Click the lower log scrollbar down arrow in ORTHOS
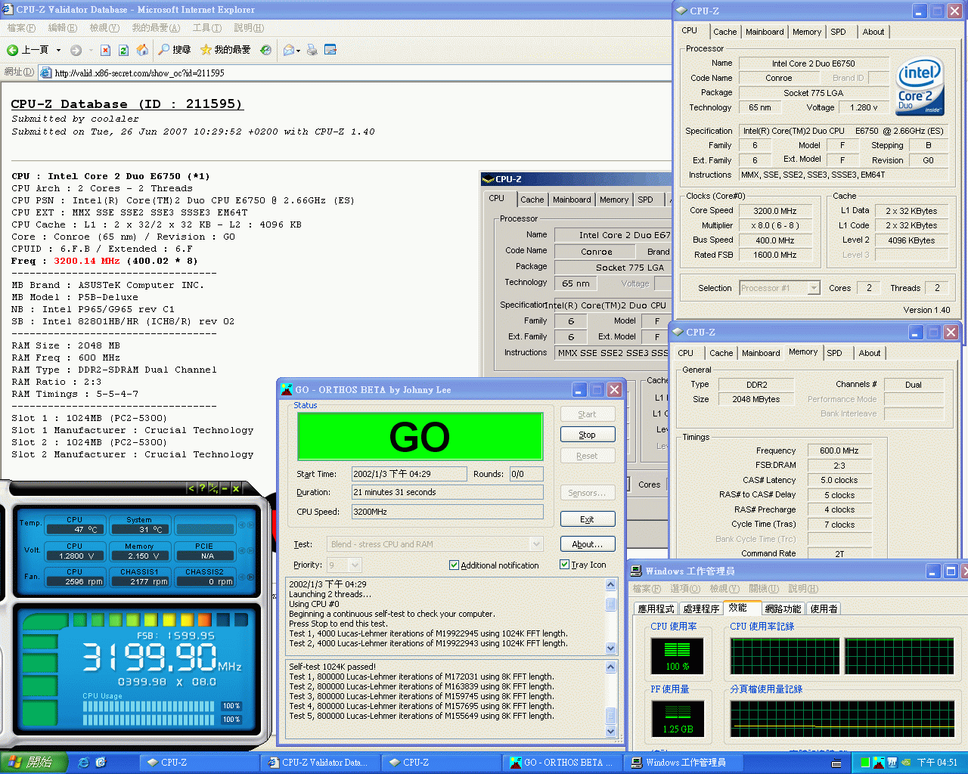Screen dimensions: 968x774 pyautogui.click(x=611, y=731)
